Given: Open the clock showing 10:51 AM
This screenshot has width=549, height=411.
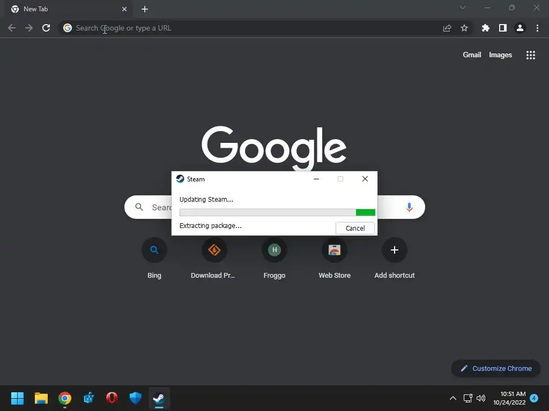Looking at the screenshot, I should (x=509, y=398).
